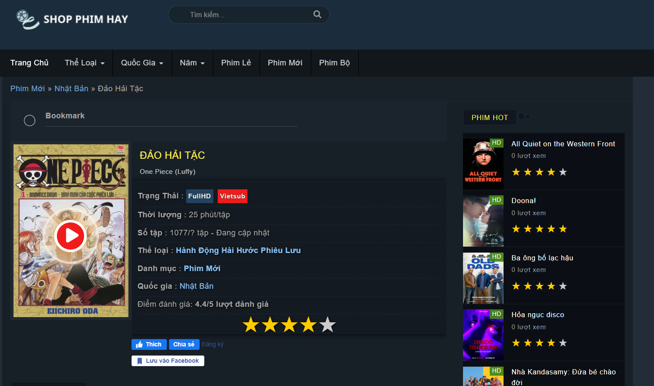Screen dimensions: 654x386
Task: Select the PHIM HOT tab
Action: pos(490,117)
